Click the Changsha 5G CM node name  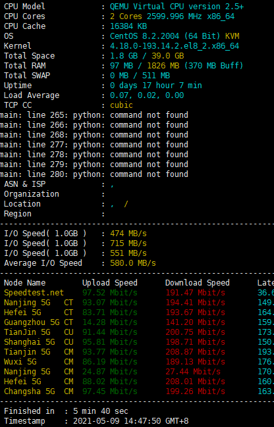tap(38, 391)
